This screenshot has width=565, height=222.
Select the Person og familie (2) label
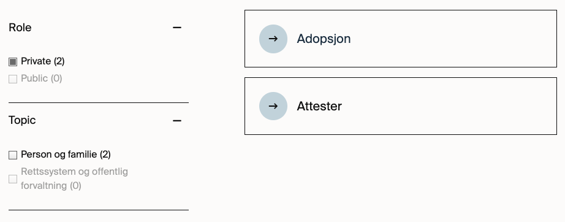point(66,155)
